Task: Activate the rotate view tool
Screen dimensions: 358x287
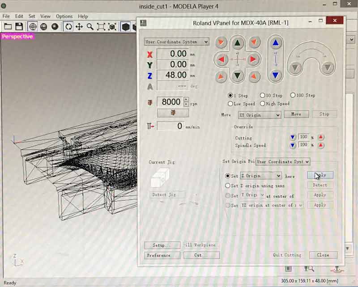Action: (x=68, y=27)
